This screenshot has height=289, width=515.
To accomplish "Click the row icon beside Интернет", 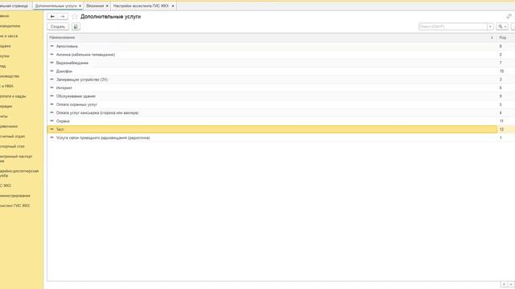I will [x=51, y=88].
